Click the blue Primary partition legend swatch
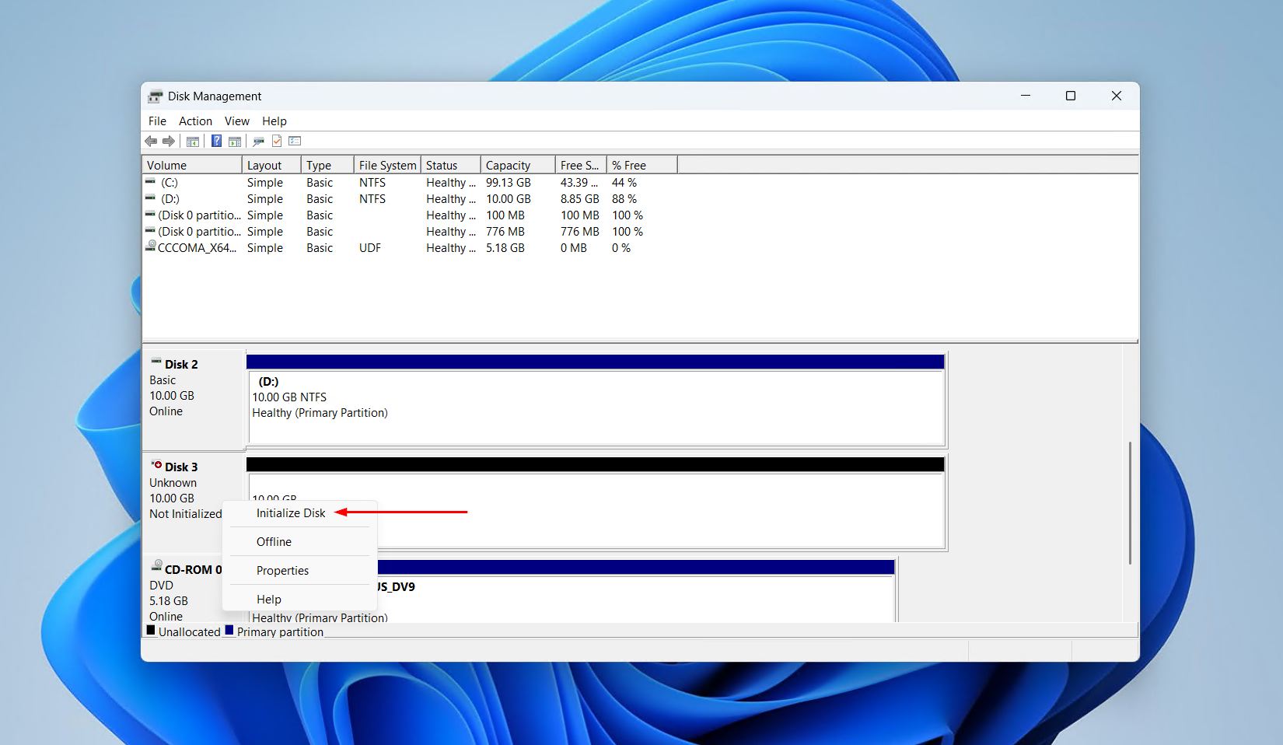The height and width of the screenshot is (745, 1283). click(229, 631)
